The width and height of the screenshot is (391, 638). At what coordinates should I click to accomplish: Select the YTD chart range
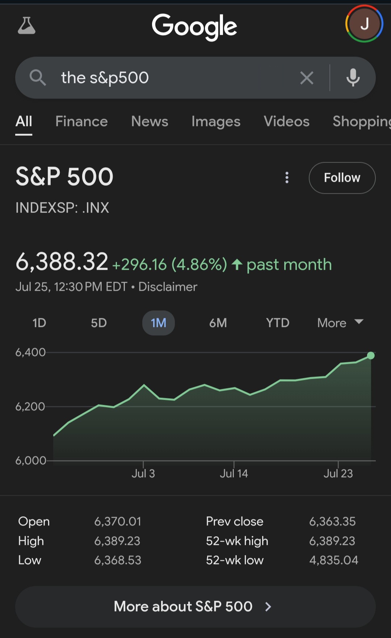click(x=278, y=323)
